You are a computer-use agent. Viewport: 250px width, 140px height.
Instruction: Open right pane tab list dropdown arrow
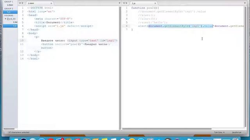point(245,3)
